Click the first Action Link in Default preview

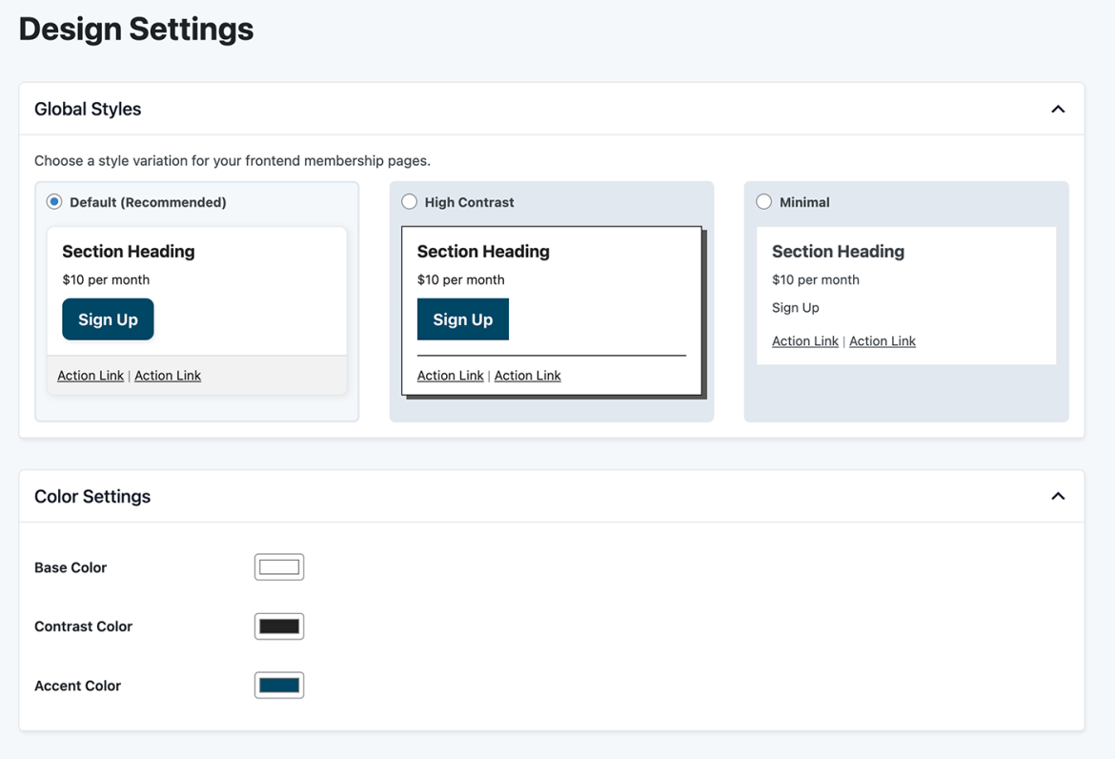coord(90,375)
